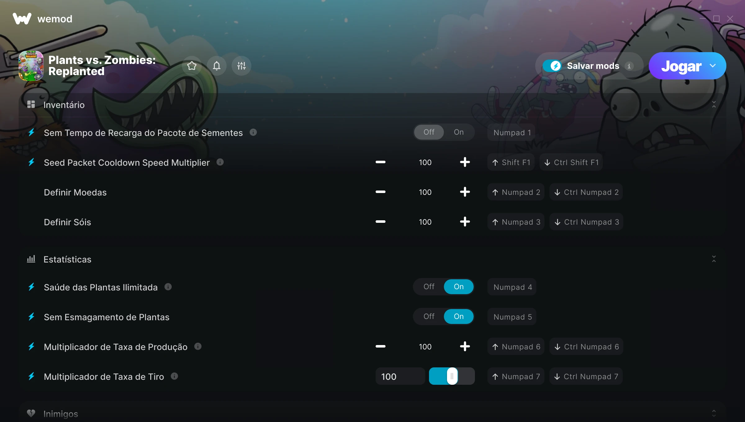This screenshot has width=745, height=422.
Task: Adjust the Multiplicador de Taxa de Tiro slider
Action: (x=452, y=376)
